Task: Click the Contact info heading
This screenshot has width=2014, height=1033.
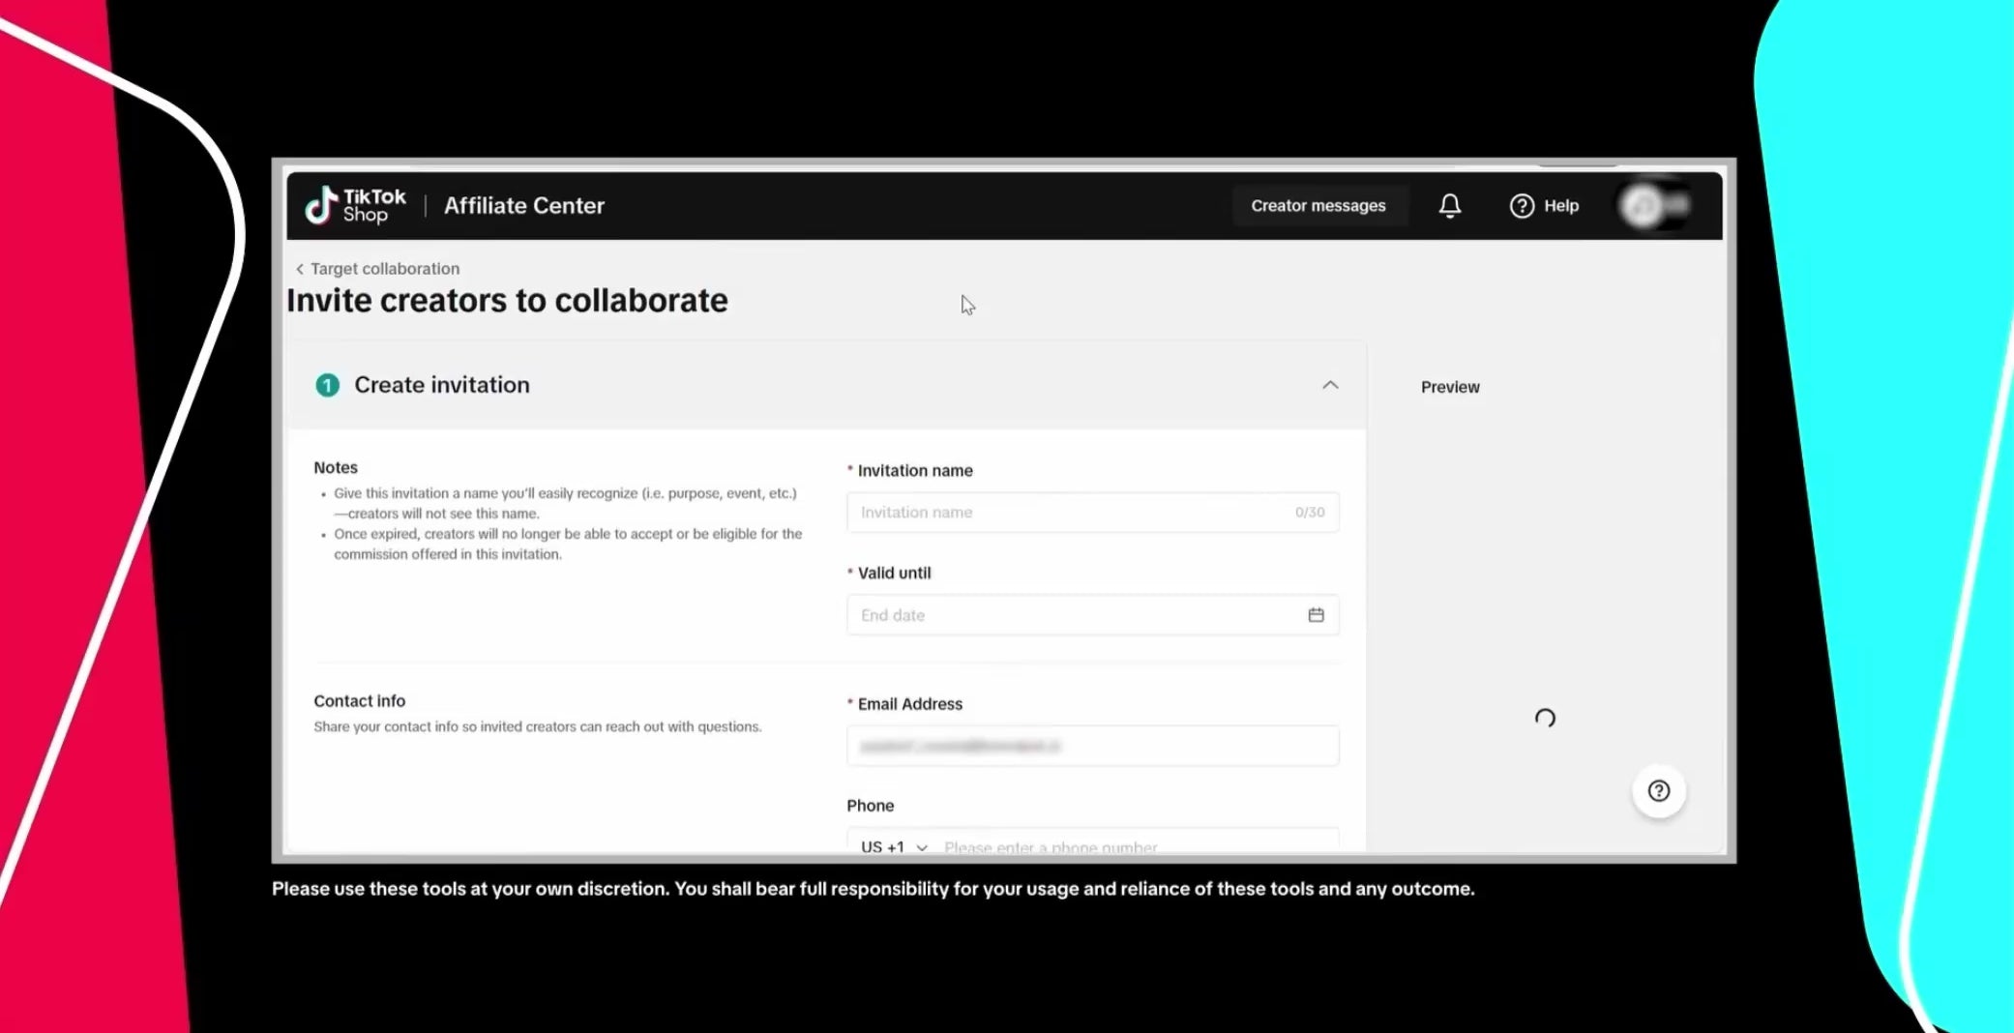Action: click(x=359, y=701)
